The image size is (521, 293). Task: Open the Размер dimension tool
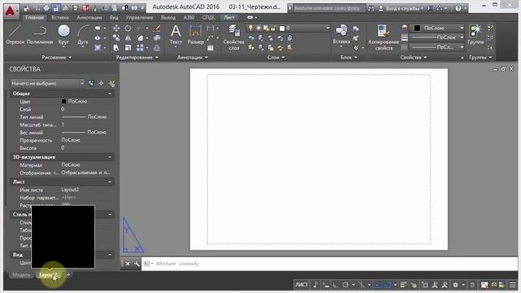tap(195, 35)
